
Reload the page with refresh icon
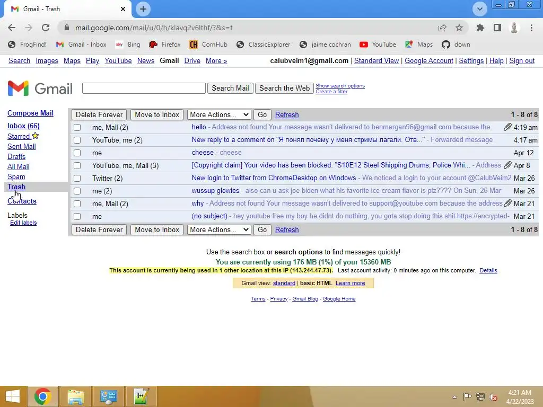point(46,28)
